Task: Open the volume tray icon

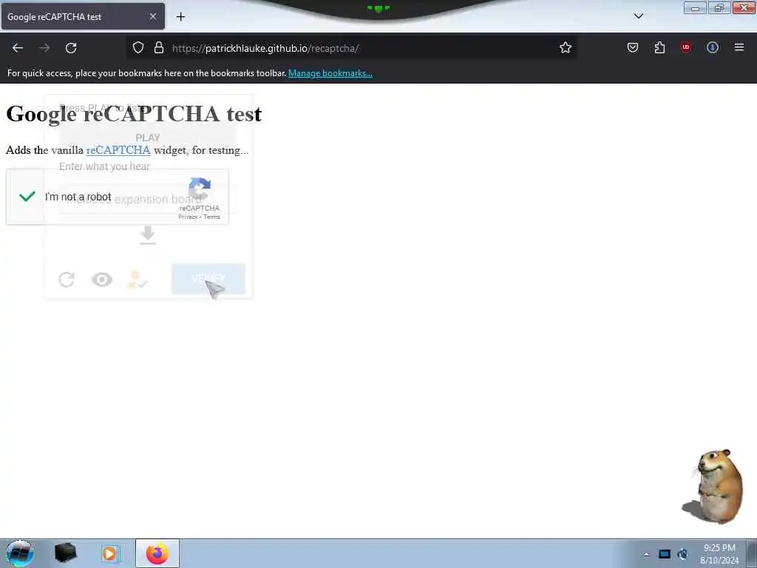Action: 682,554
